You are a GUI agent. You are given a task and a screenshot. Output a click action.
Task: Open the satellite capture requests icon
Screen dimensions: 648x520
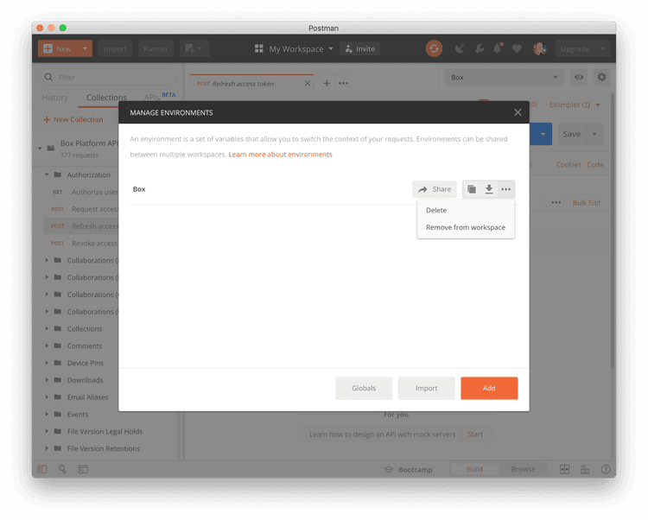click(x=459, y=48)
